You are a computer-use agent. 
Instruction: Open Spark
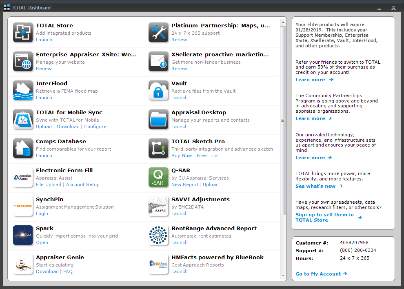(x=42, y=242)
